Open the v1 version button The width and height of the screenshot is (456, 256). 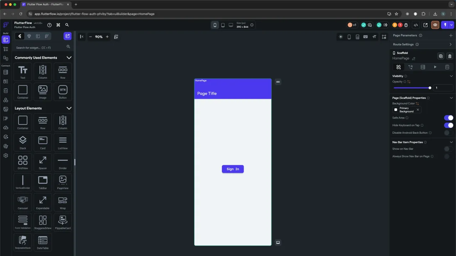pos(352,25)
